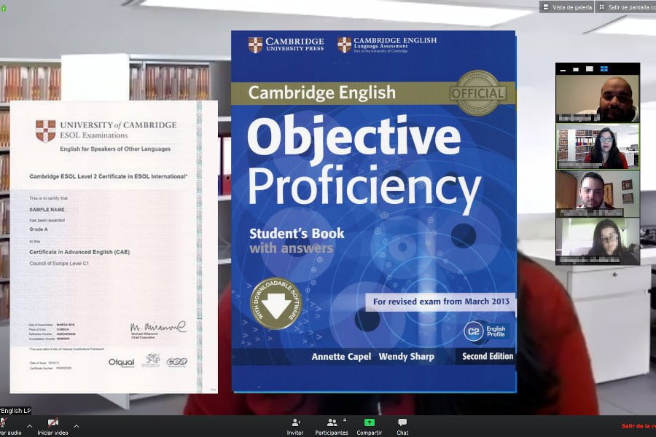Click 'For revised exam from March 2013' banner
Image resolution: width=656 pixels, height=437 pixels.
440,302
